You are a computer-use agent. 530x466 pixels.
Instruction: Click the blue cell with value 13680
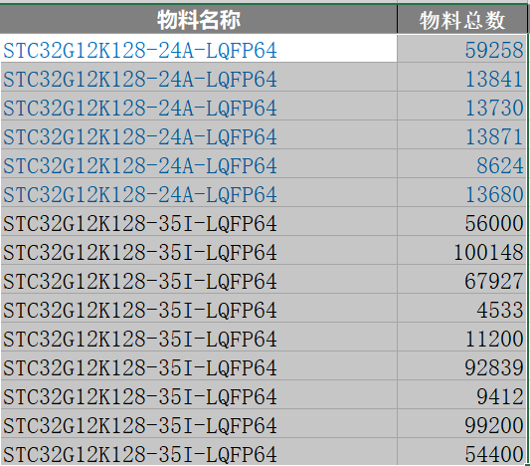[x=461, y=192]
